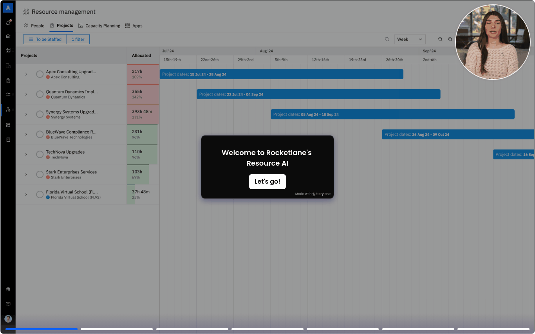This screenshot has height=334, width=535.
Task: Open the checklist tasks icon in the sidebar
Action: [8, 94]
